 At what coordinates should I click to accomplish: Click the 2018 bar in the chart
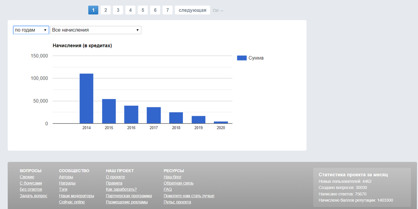pyautogui.click(x=176, y=118)
